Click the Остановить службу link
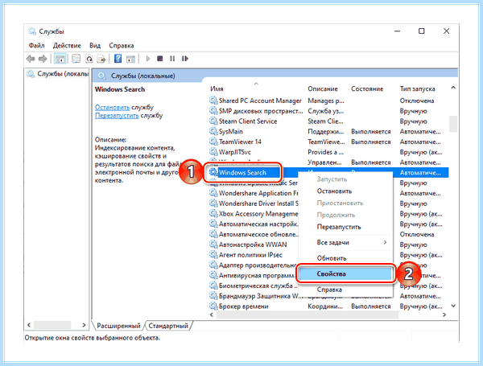The height and width of the screenshot is (366, 483). [x=112, y=107]
